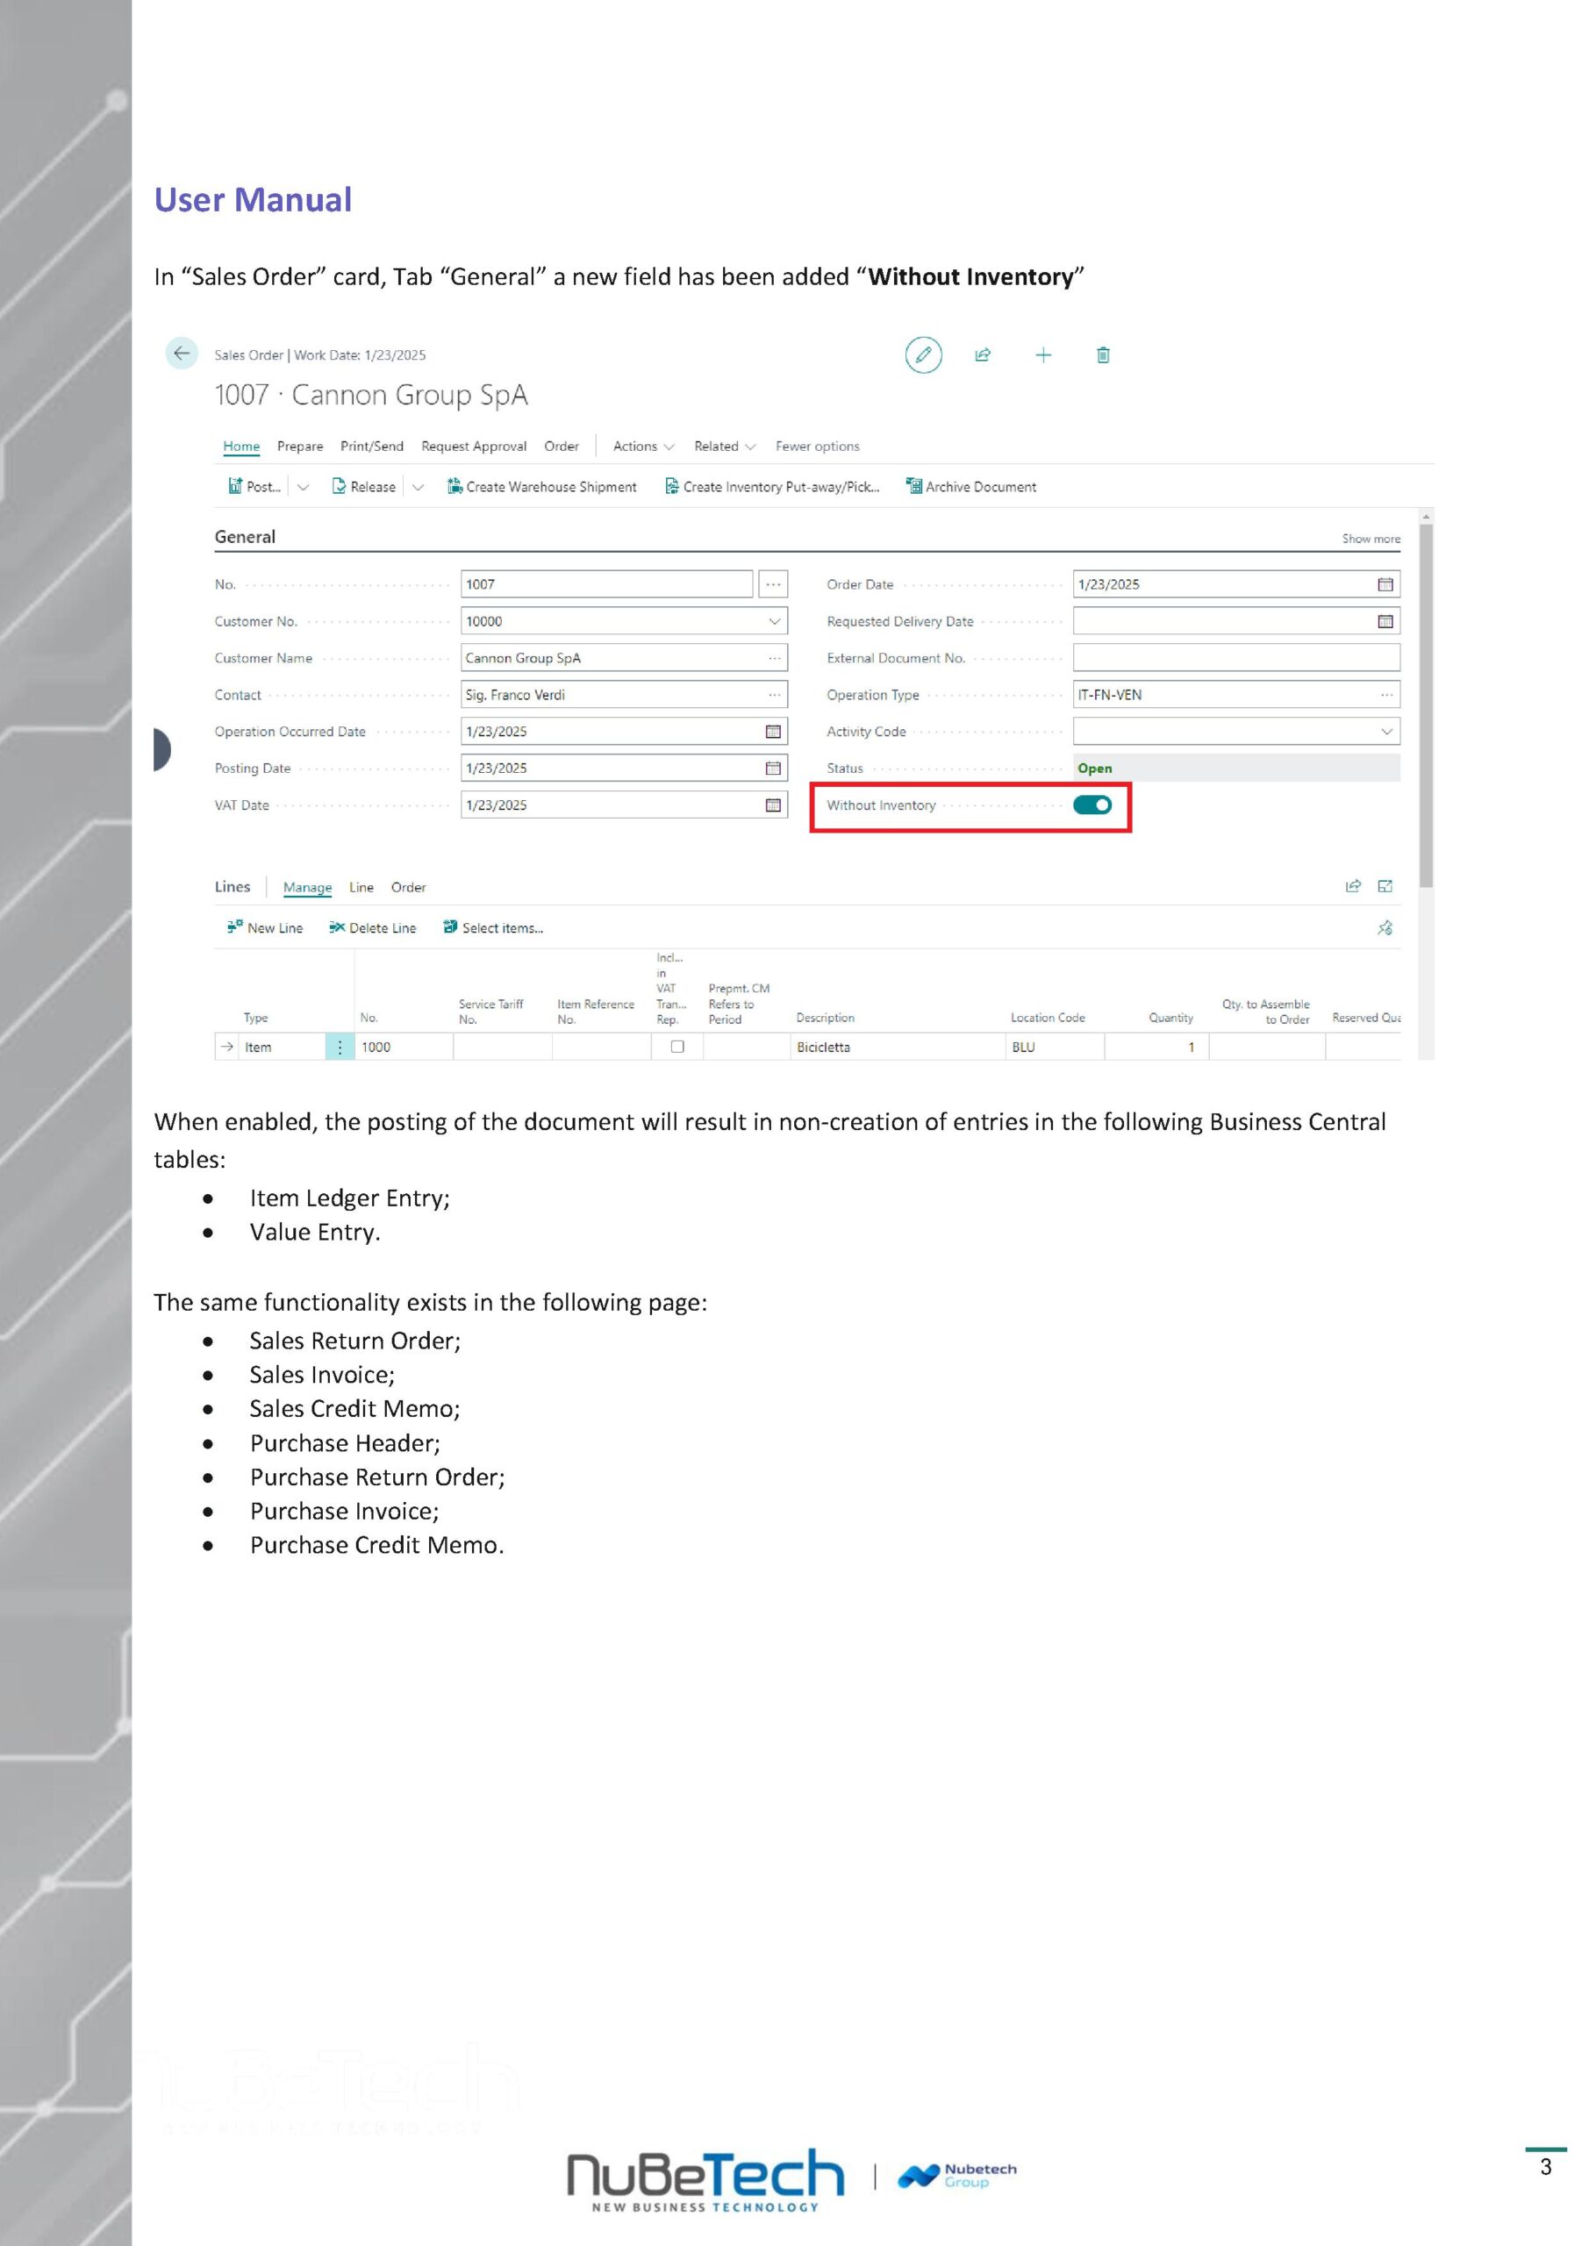Image resolution: width=1589 pixels, height=2246 pixels.
Task: Click Create Inventory Put-away/Pick...
Action: 772,486
